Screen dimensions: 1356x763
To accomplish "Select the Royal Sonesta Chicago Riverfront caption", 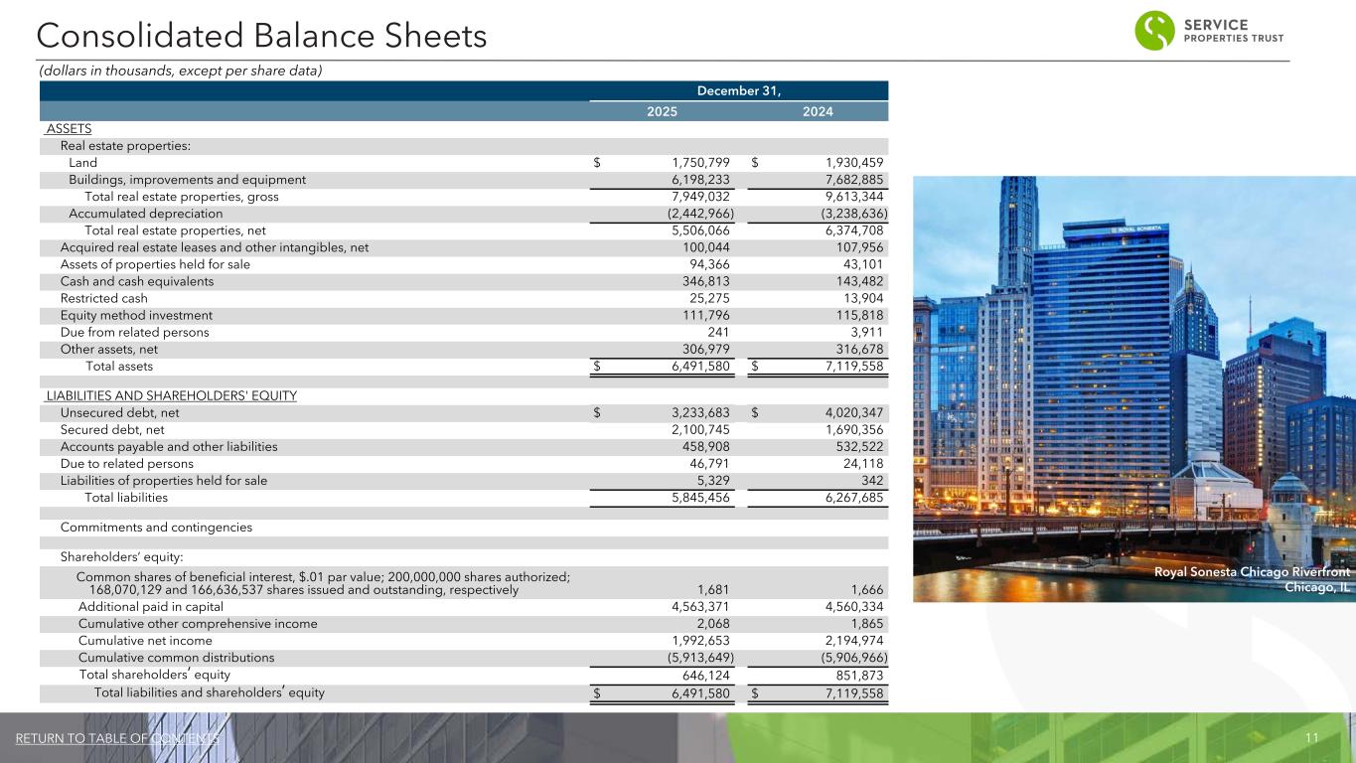I will click(x=1252, y=579).
